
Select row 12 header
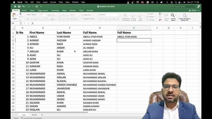(13, 74)
